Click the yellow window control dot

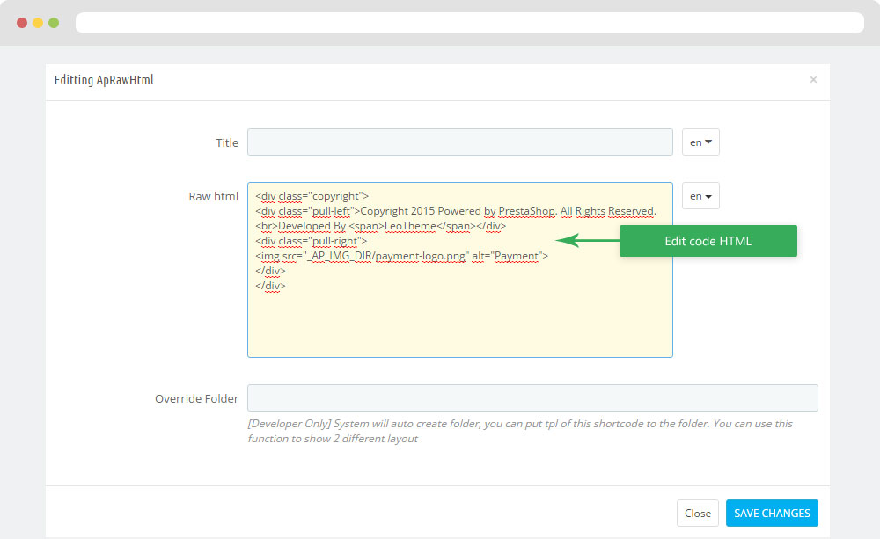click(x=38, y=23)
